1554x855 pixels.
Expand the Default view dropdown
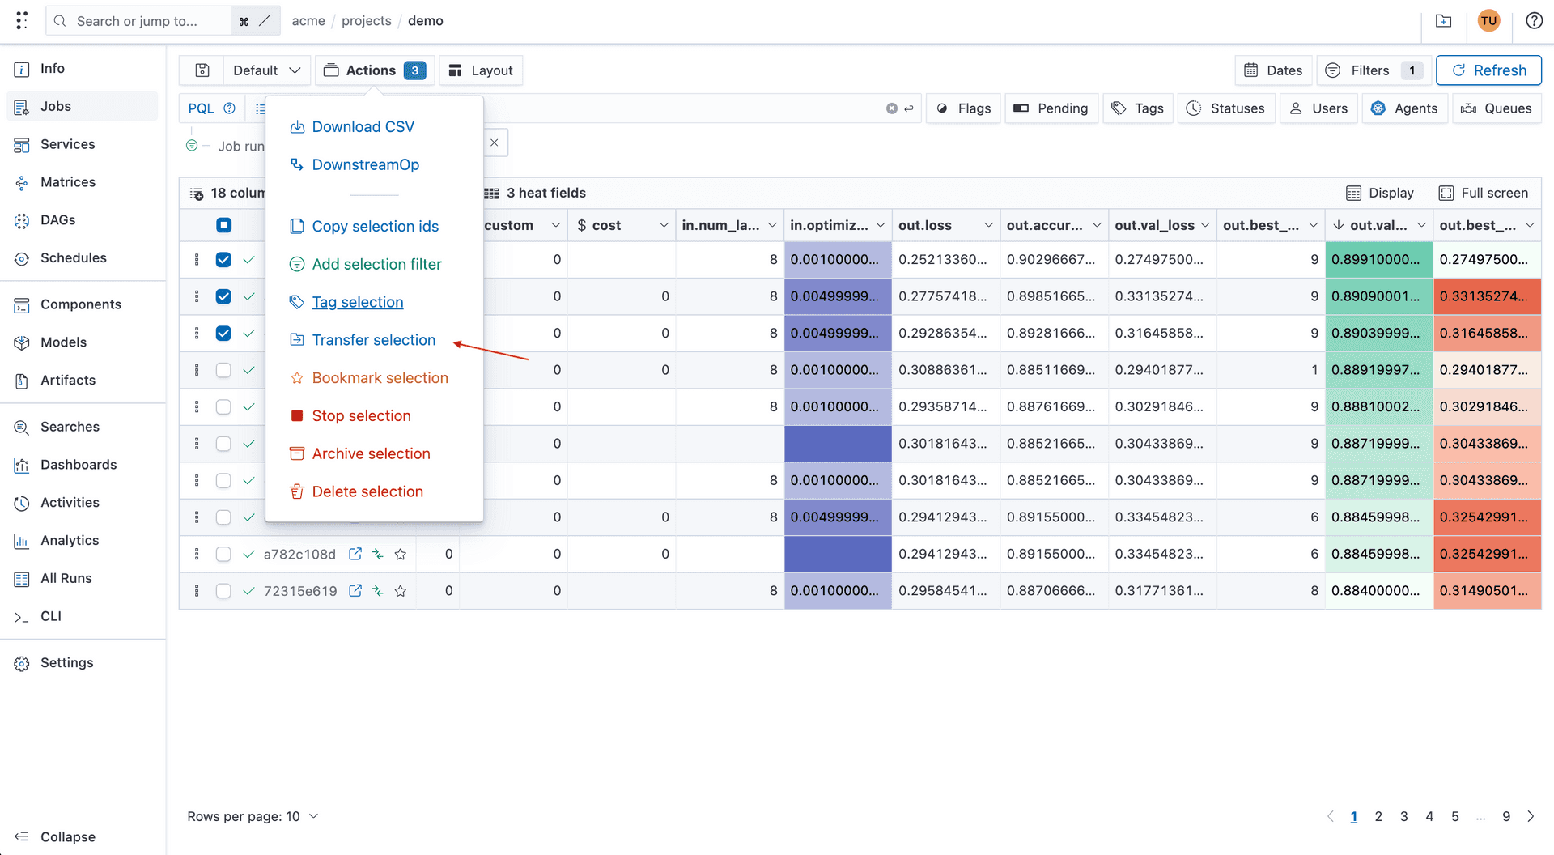click(x=266, y=70)
